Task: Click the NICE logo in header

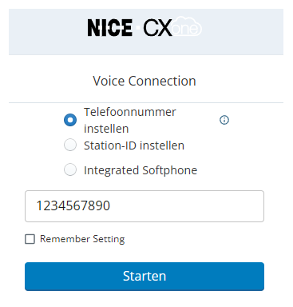Action: (110, 28)
